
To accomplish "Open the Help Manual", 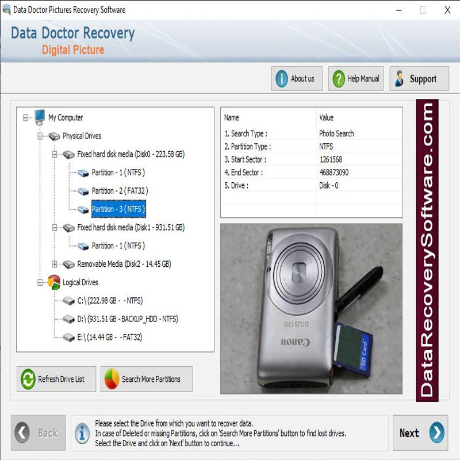I will click(356, 79).
